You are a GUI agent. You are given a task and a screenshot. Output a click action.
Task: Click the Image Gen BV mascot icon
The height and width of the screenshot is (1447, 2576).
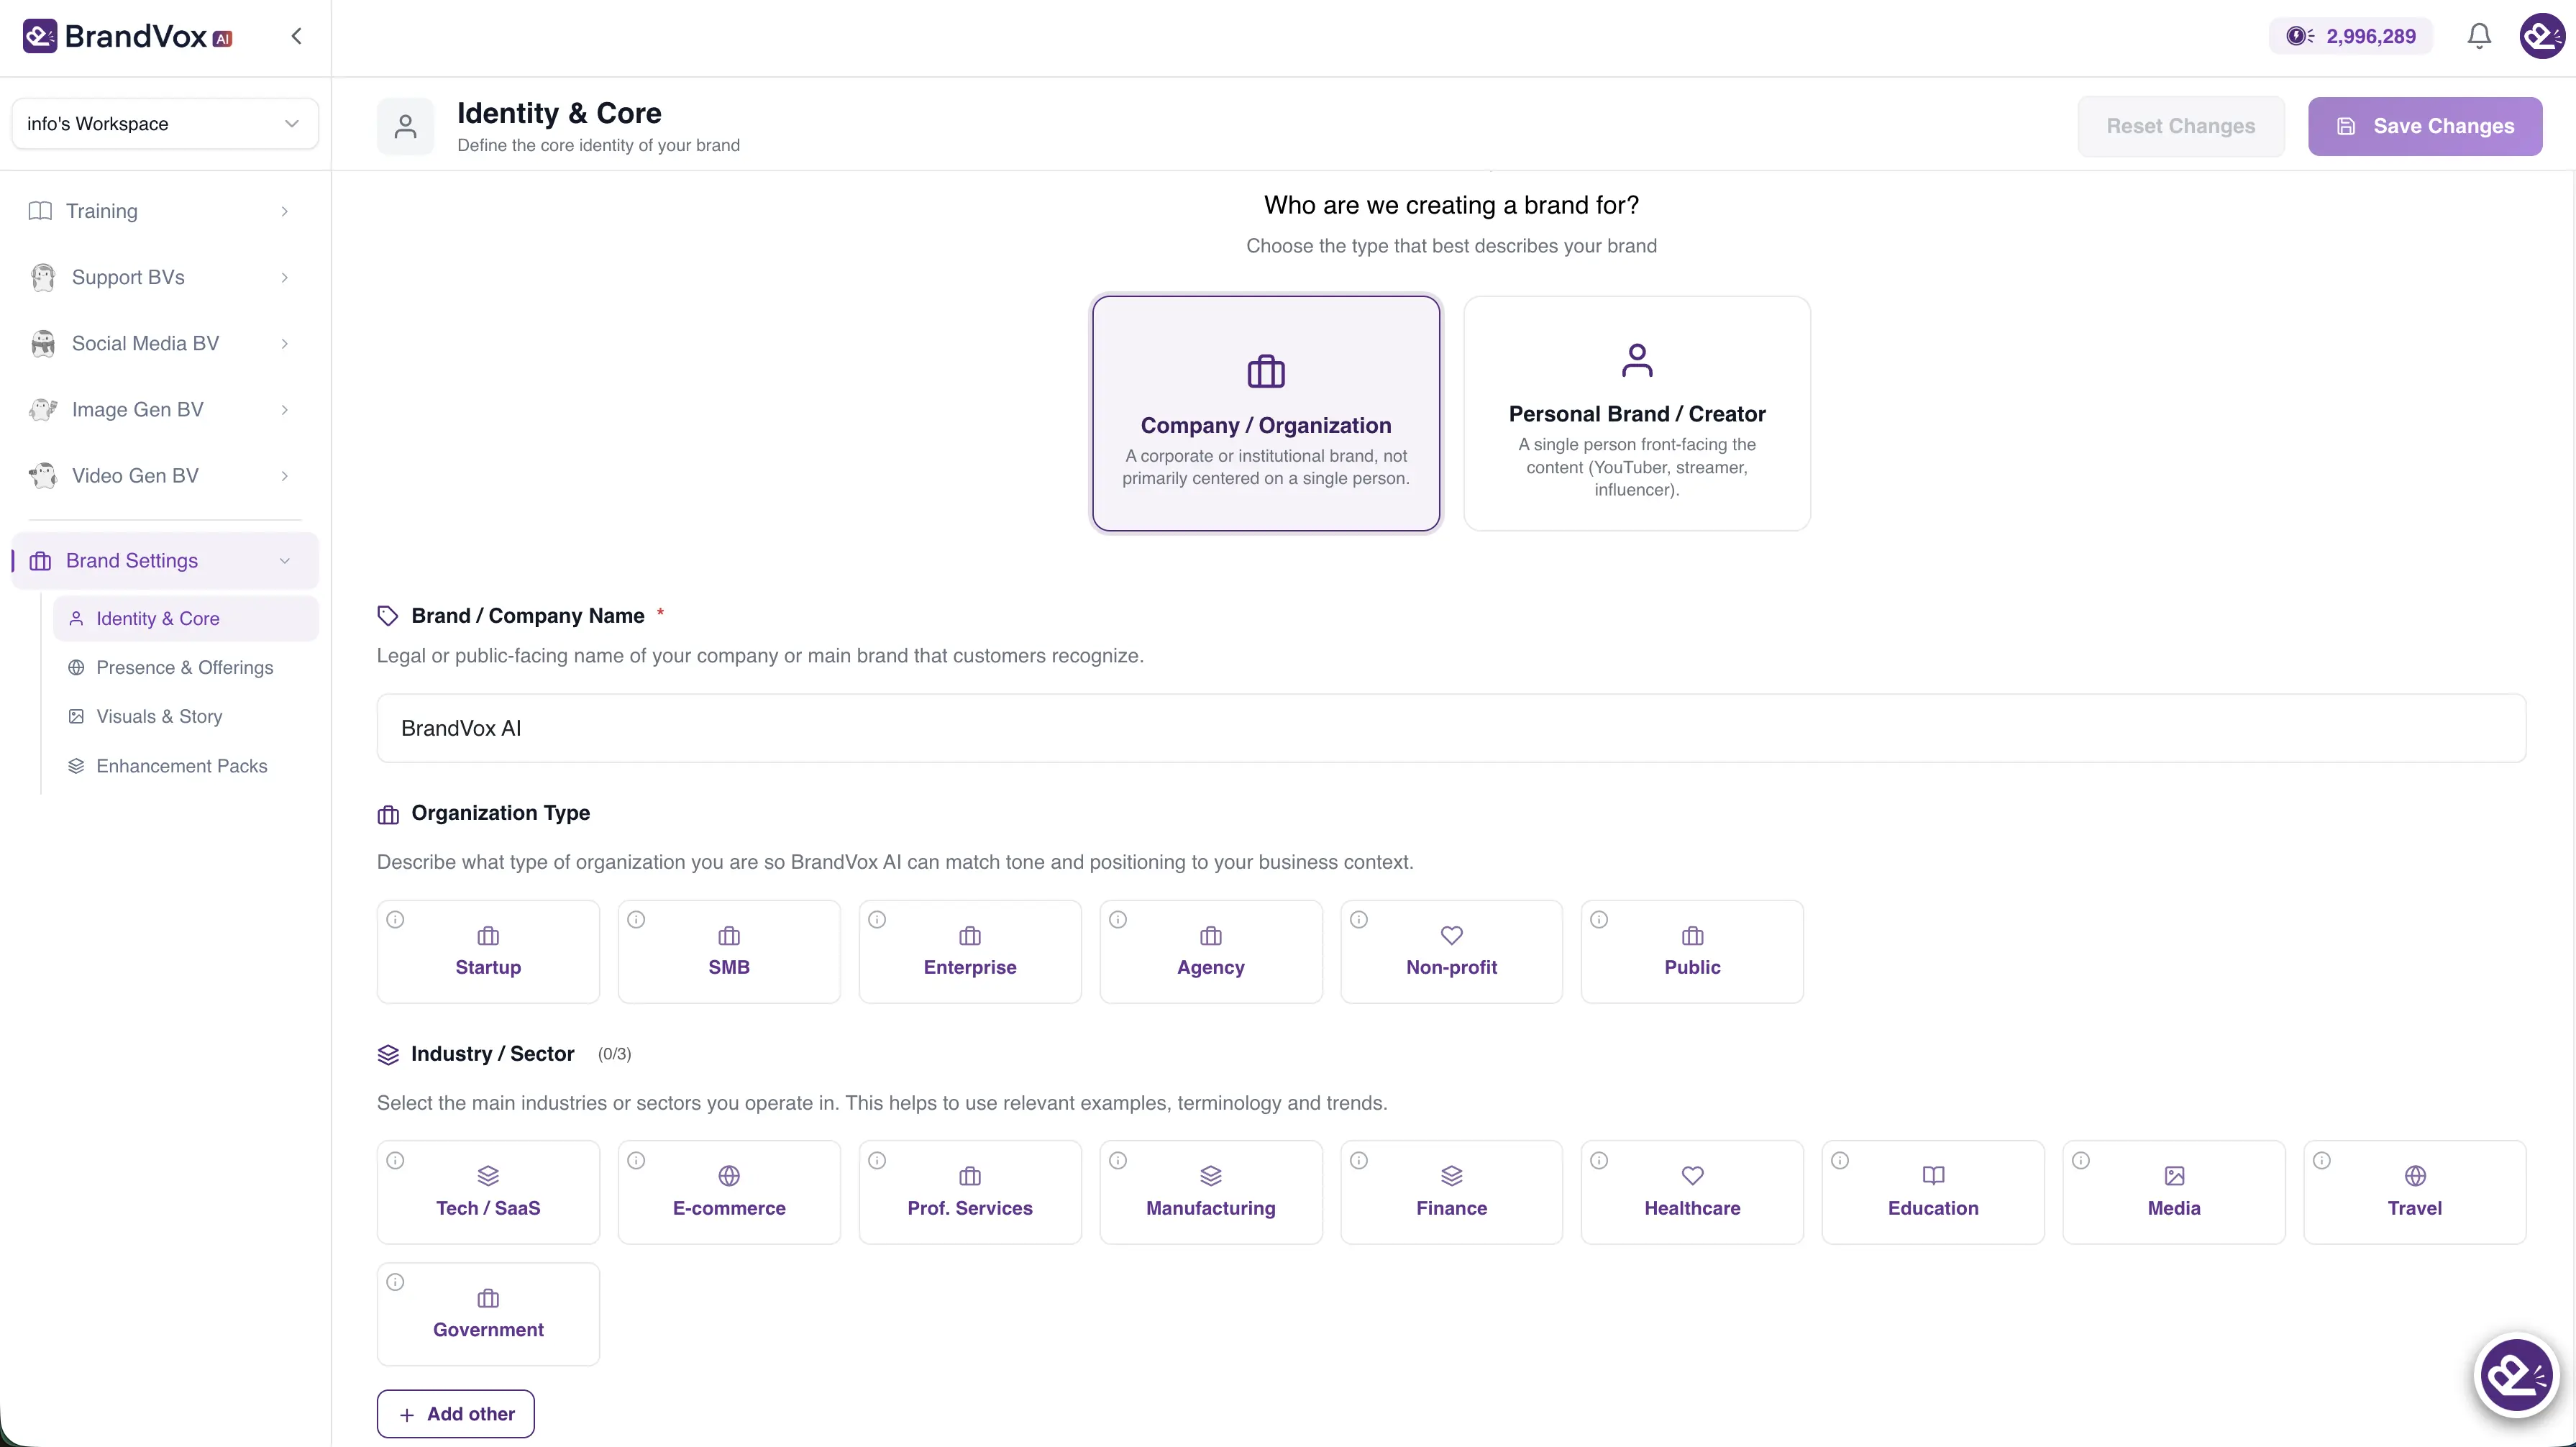tap(43, 409)
